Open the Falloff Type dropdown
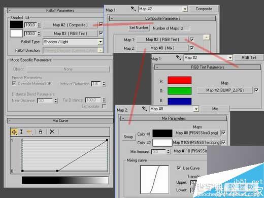The width and height of the screenshot is (264, 198). (101, 42)
